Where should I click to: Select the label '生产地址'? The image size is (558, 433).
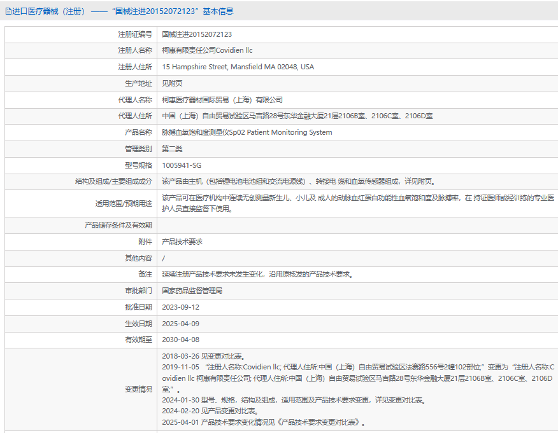click(x=138, y=83)
